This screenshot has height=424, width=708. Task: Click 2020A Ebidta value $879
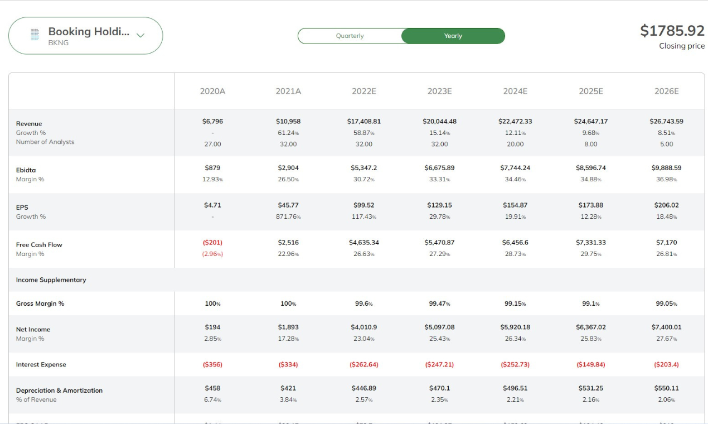[x=212, y=168]
